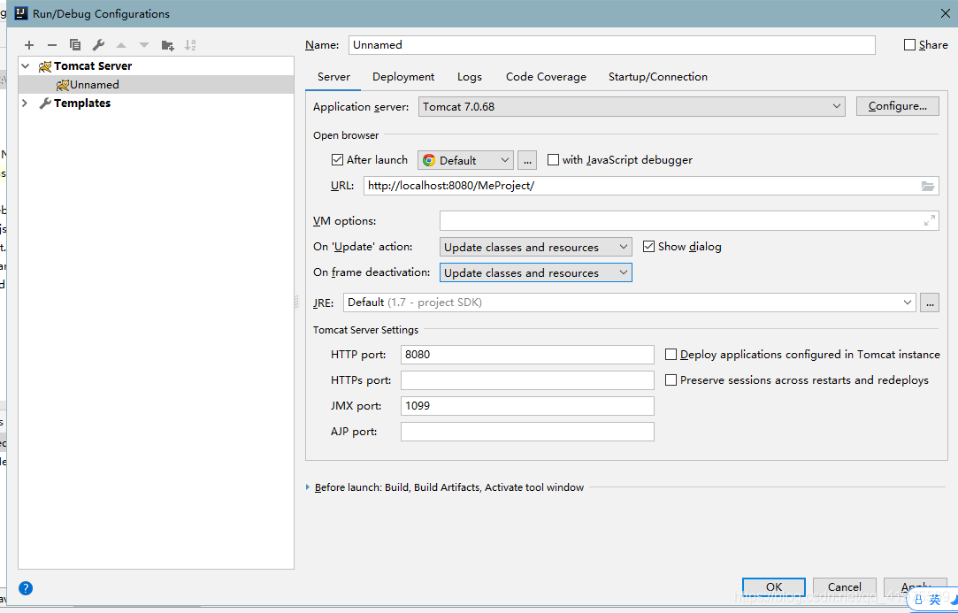Click the Name input field
This screenshot has height=613, width=958.
pos(611,44)
